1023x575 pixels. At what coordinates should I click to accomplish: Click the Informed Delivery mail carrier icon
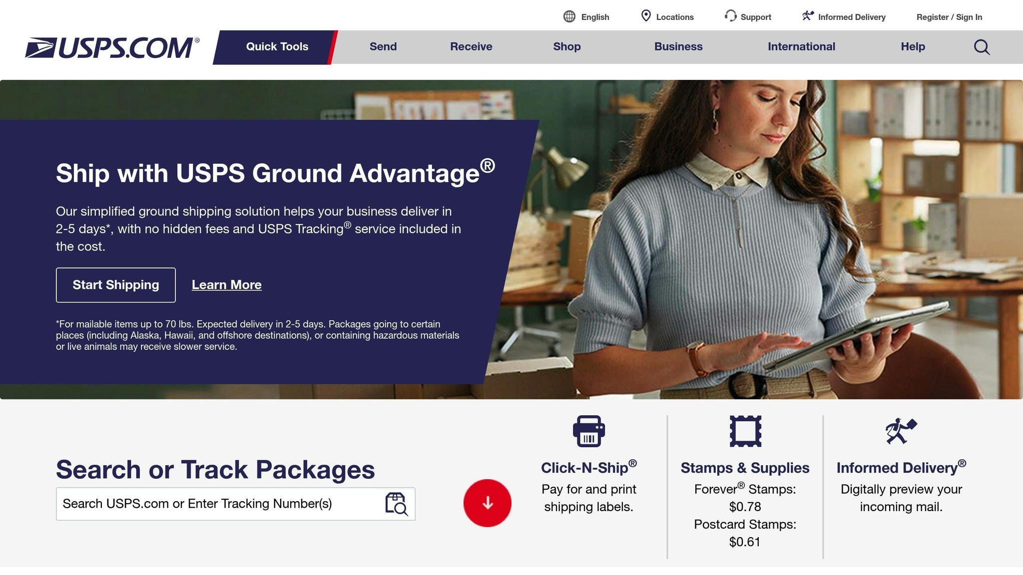click(808, 15)
